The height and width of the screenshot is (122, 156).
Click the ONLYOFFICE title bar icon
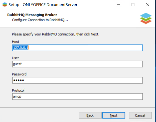pos(5,4)
